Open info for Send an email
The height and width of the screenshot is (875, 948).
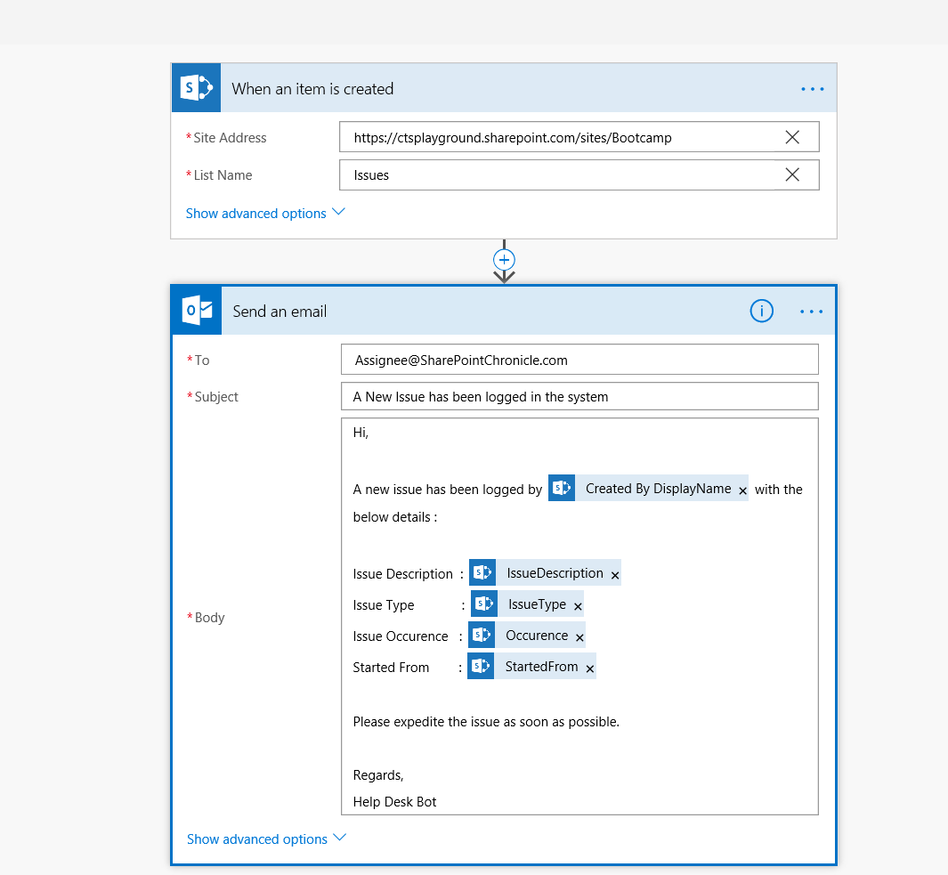[761, 311]
